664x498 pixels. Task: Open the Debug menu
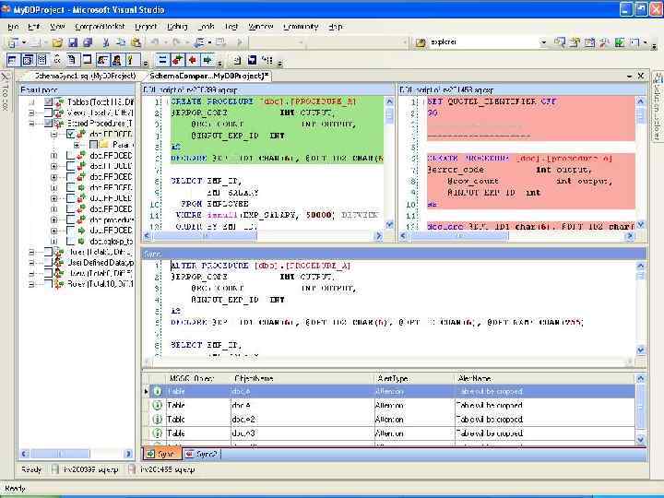tap(177, 26)
